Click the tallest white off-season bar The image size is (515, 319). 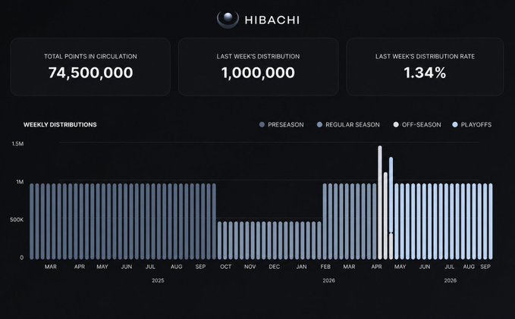pos(380,202)
